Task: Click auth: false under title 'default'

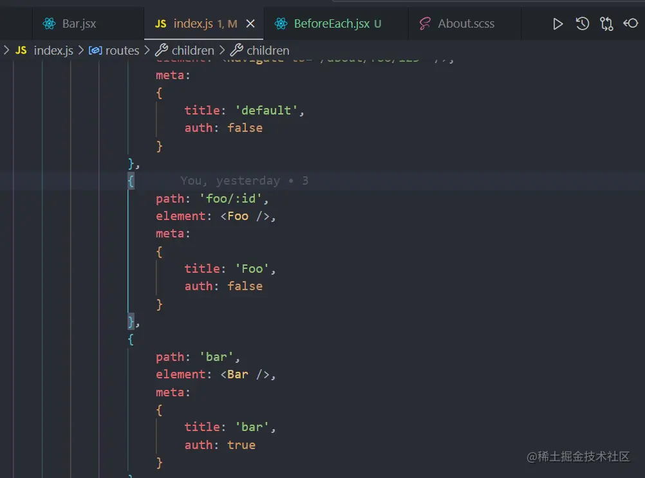Action: [223, 128]
